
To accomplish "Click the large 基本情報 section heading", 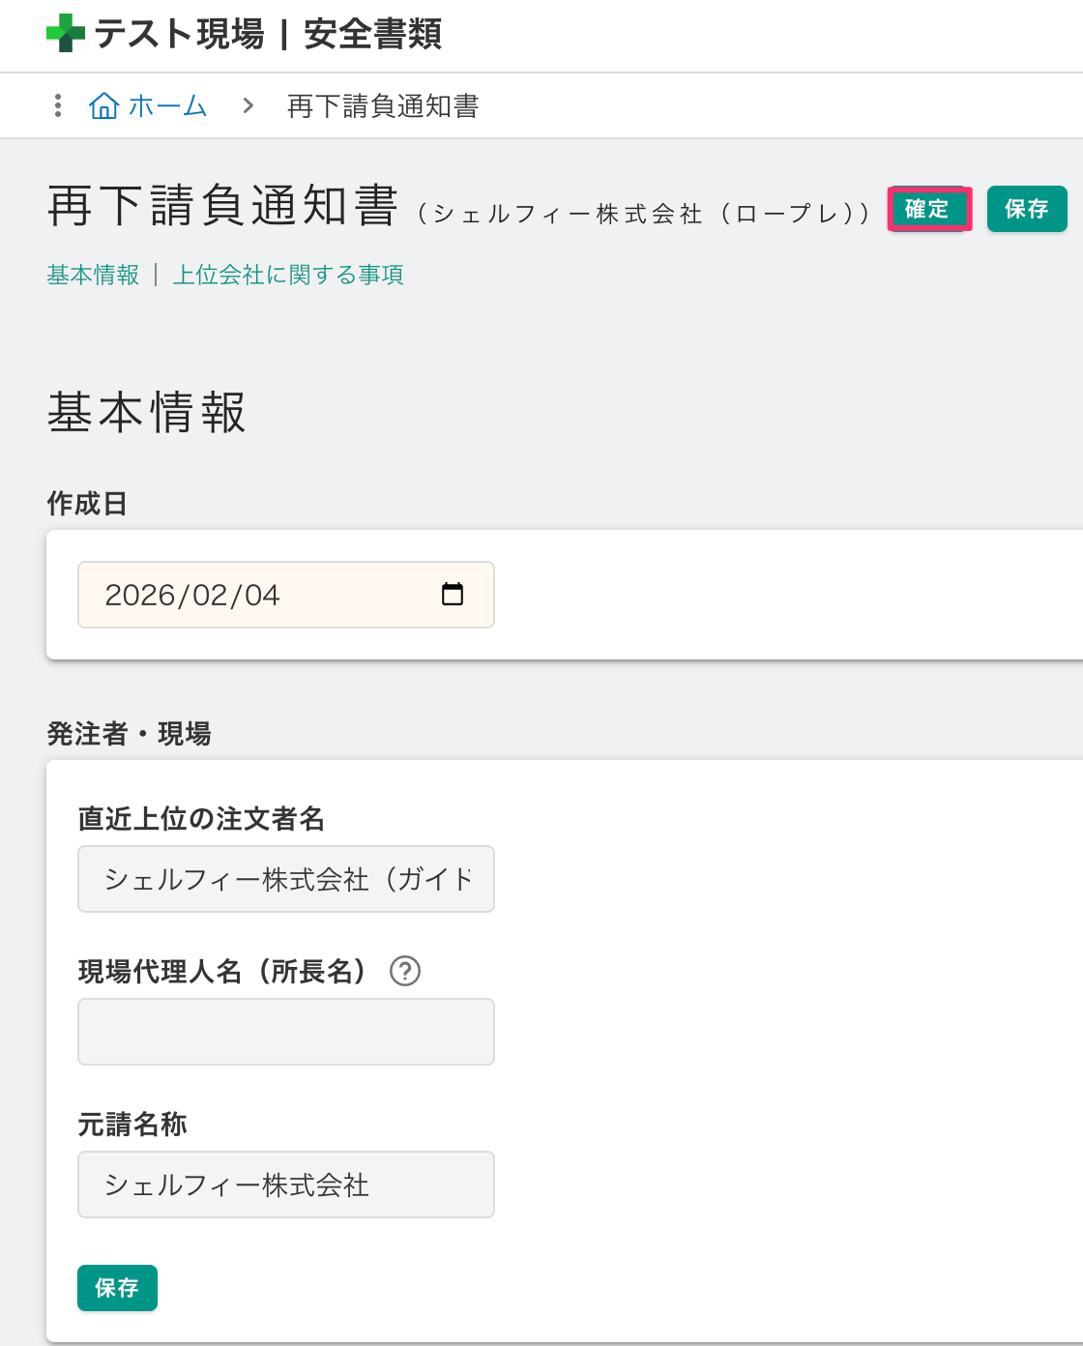I will 147,412.
